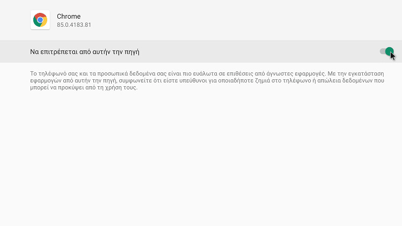Click the green segment of Chrome logo

point(36,22)
